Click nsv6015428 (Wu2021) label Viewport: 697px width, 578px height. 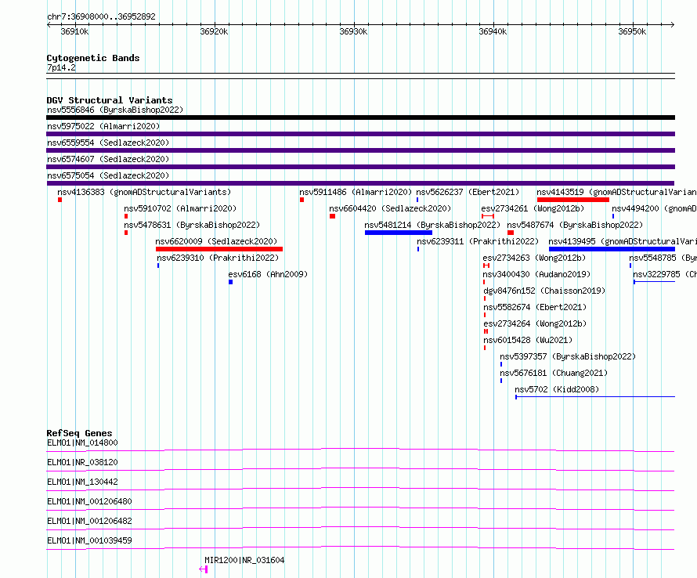coord(528,340)
